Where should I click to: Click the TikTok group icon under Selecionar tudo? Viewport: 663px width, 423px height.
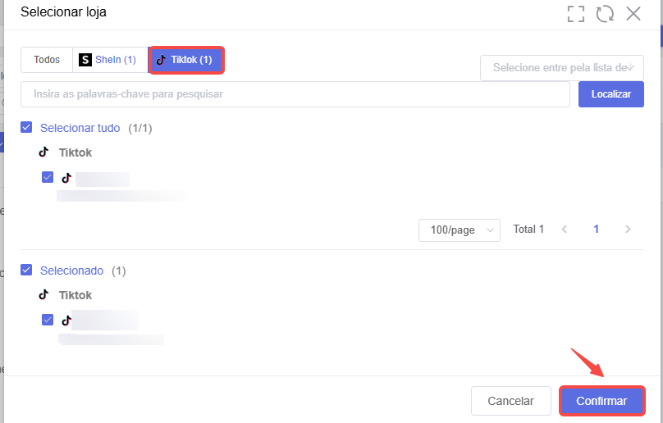pos(44,152)
